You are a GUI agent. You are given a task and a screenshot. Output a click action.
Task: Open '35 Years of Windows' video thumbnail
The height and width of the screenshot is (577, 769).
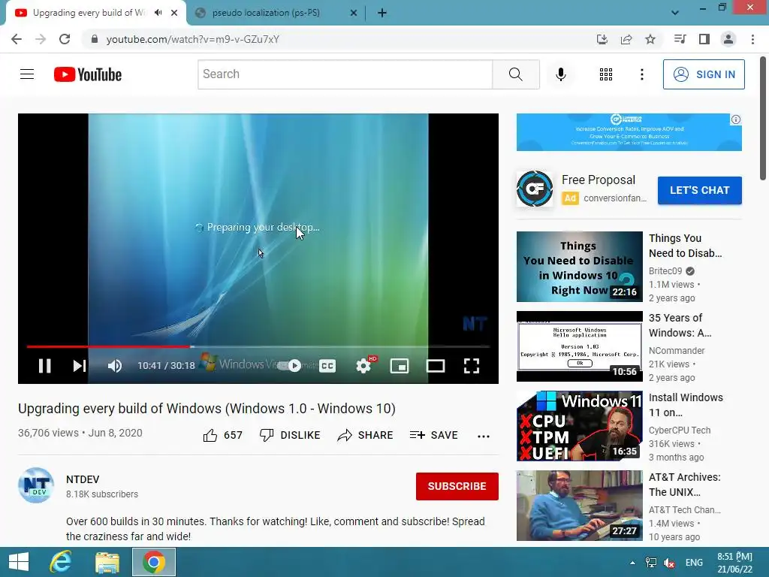[x=579, y=346]
